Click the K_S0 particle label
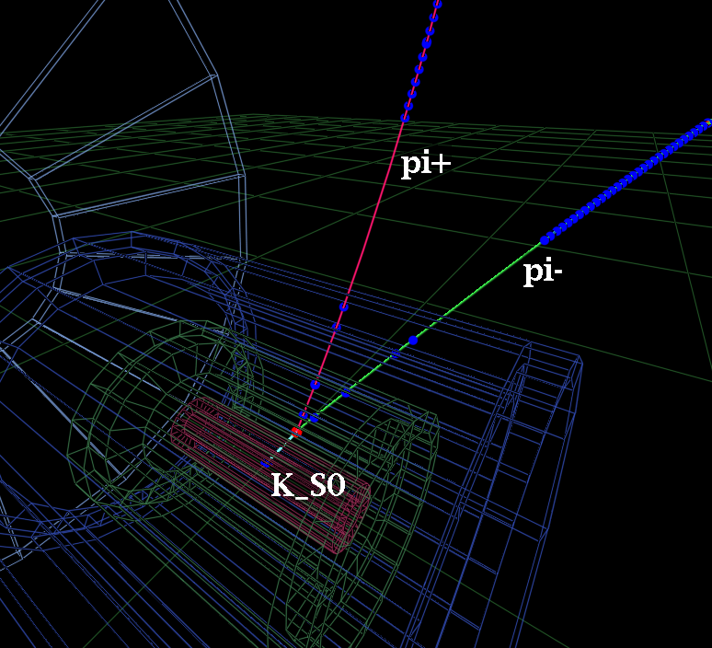The height and width of the screenshot is (648, 712). (x=307, y=485)
